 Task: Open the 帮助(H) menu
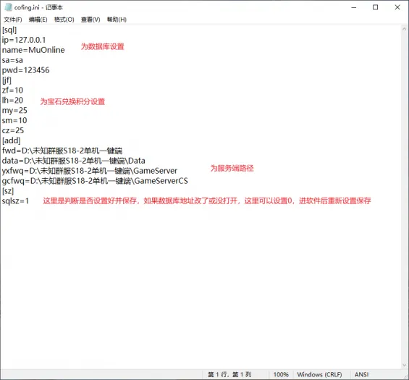[117, 20]
